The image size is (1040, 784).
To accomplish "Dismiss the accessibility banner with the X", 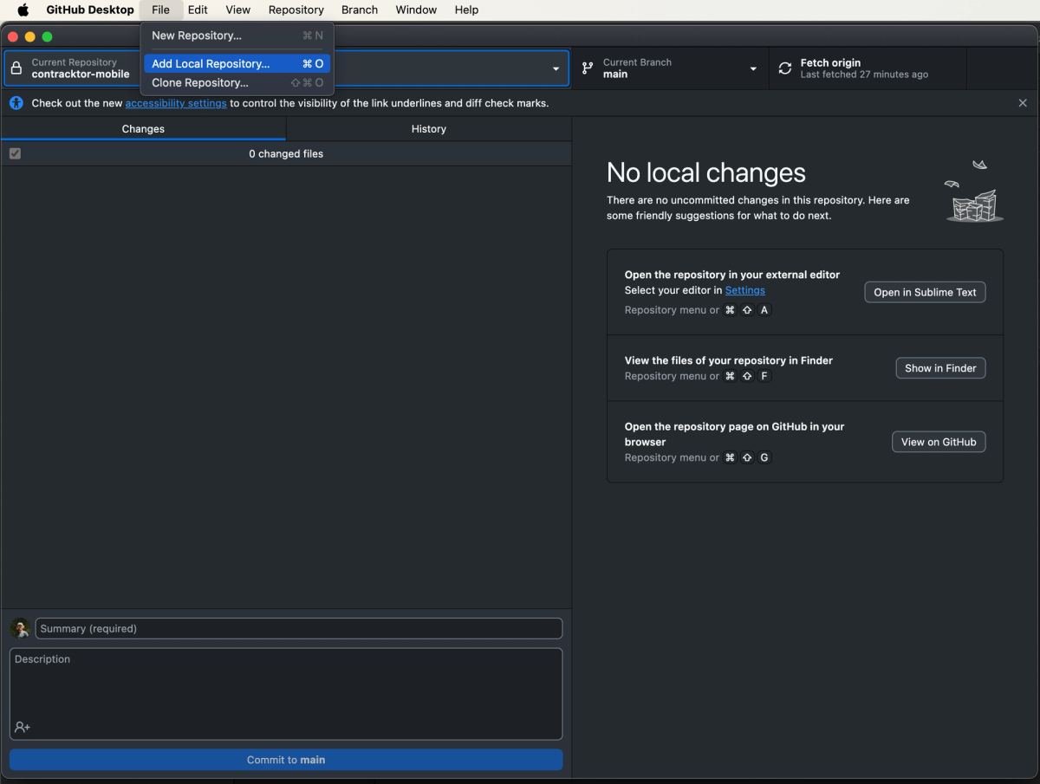I will click(1023, 102).
